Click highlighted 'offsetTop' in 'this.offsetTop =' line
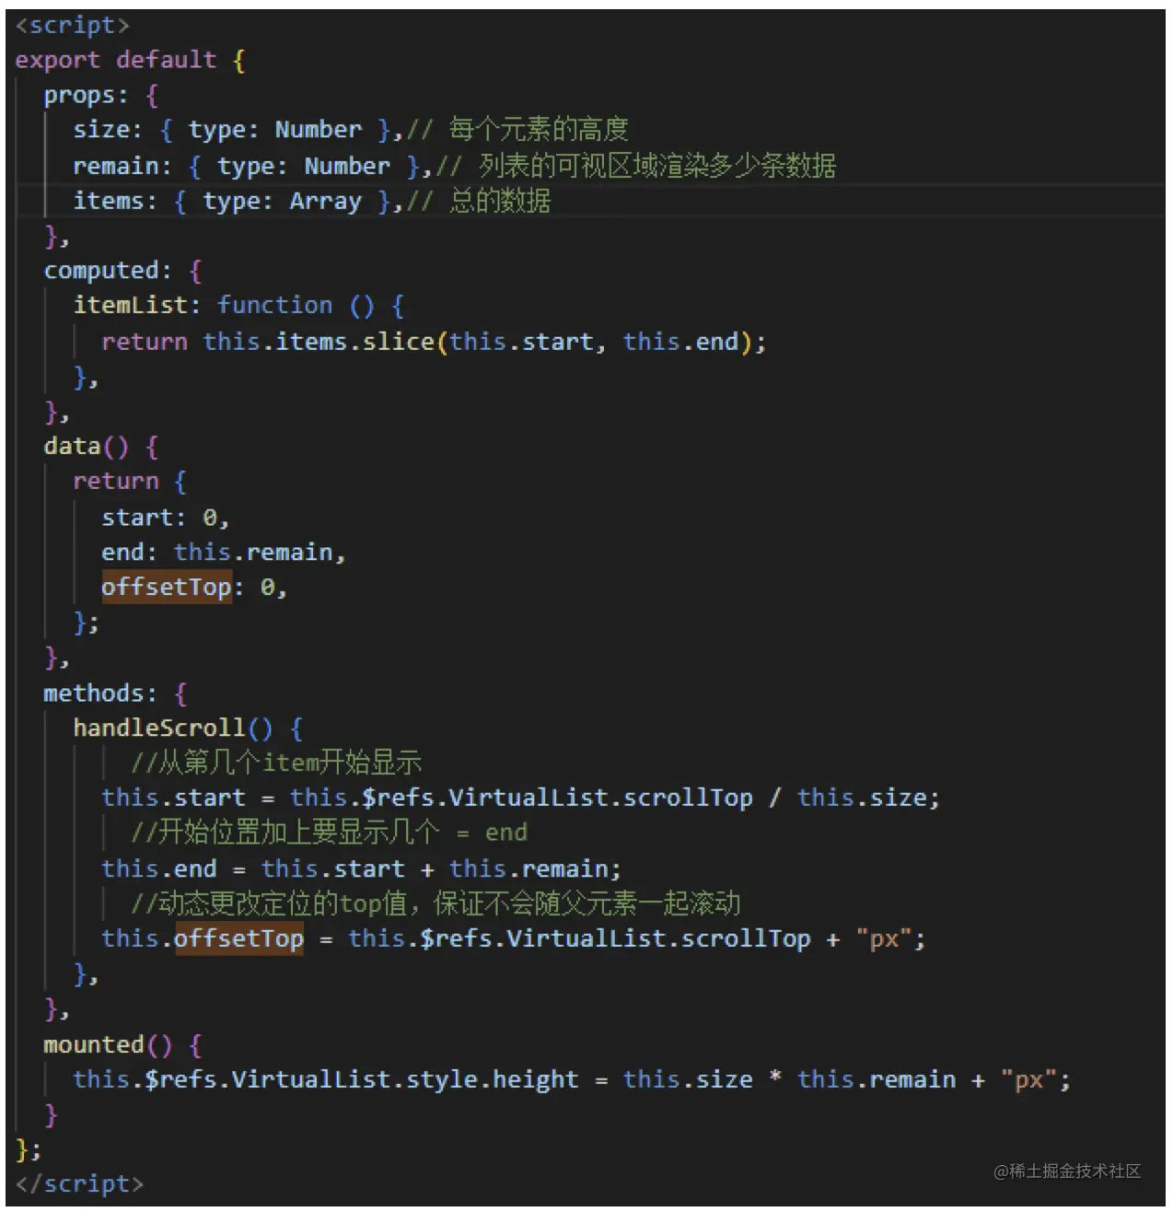This screenshot has width=1173, height=1212. [x=238, y=939]
